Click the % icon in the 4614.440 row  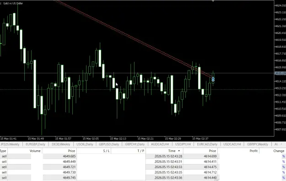click(283, 177)
